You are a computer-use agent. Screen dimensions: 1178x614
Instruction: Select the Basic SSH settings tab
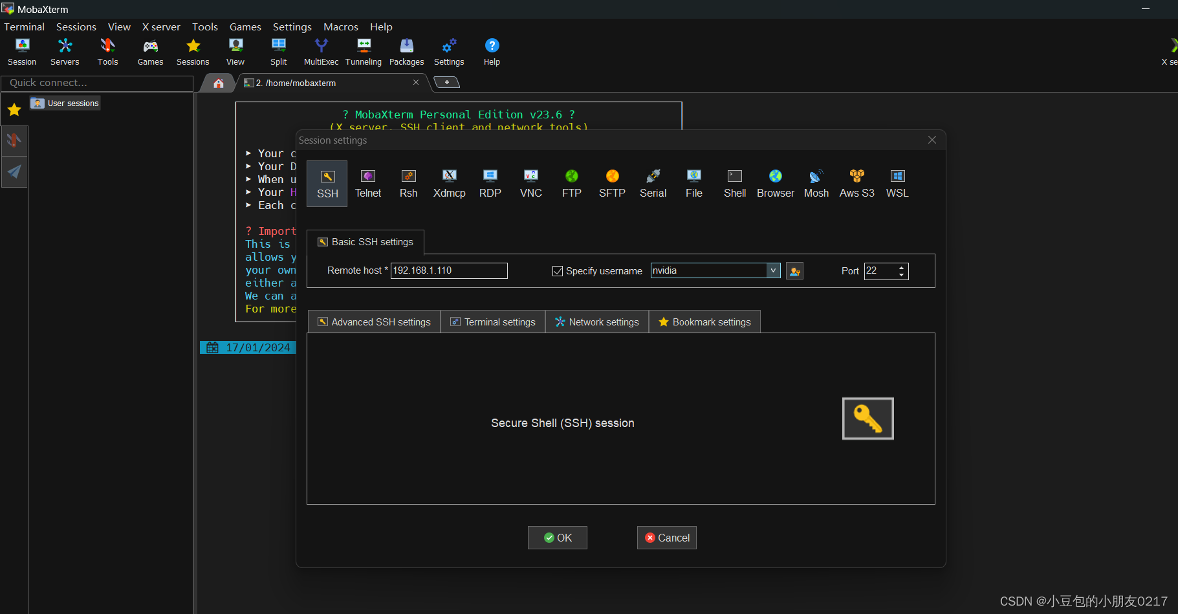(x=365, y=242)
